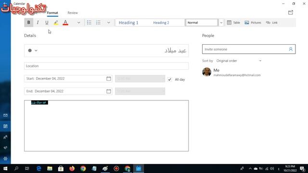Apply yellow text highlight

[56, 23]
